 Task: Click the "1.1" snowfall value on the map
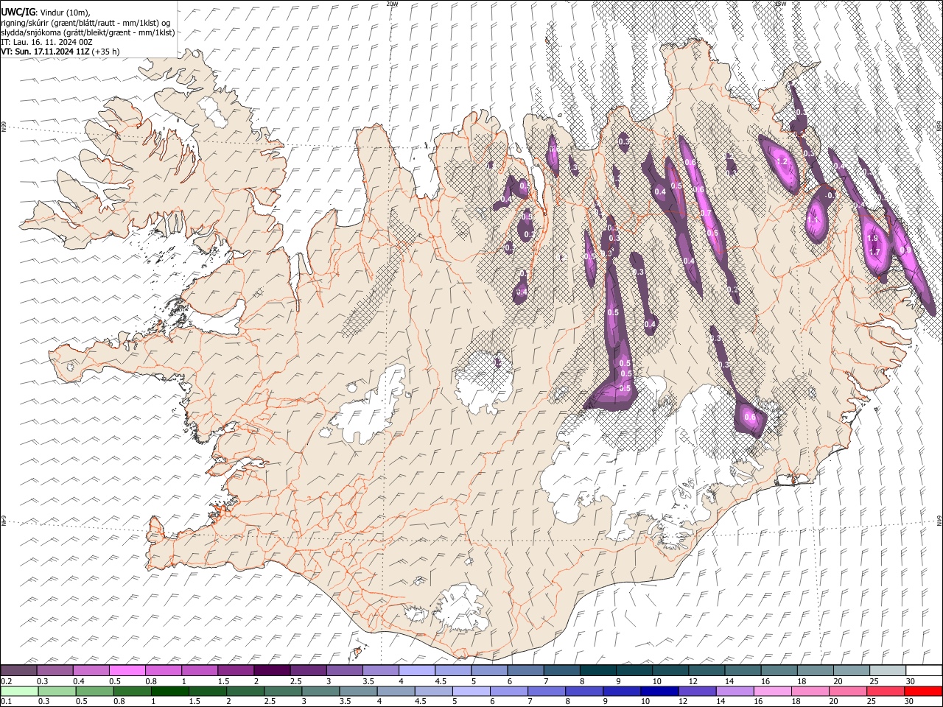pyautogui.click(x=813, y=219)
